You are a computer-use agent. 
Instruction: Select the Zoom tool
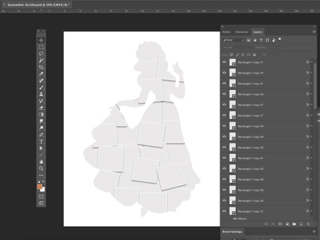[x=41, y=168]
